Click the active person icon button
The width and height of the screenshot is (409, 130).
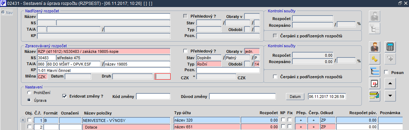coord(375,47)
